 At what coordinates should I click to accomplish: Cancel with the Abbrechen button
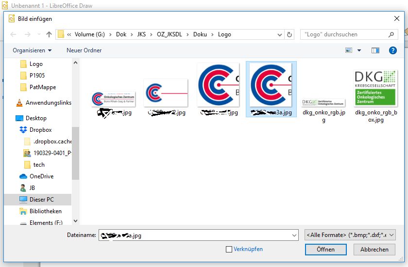[x=374, y=250]
